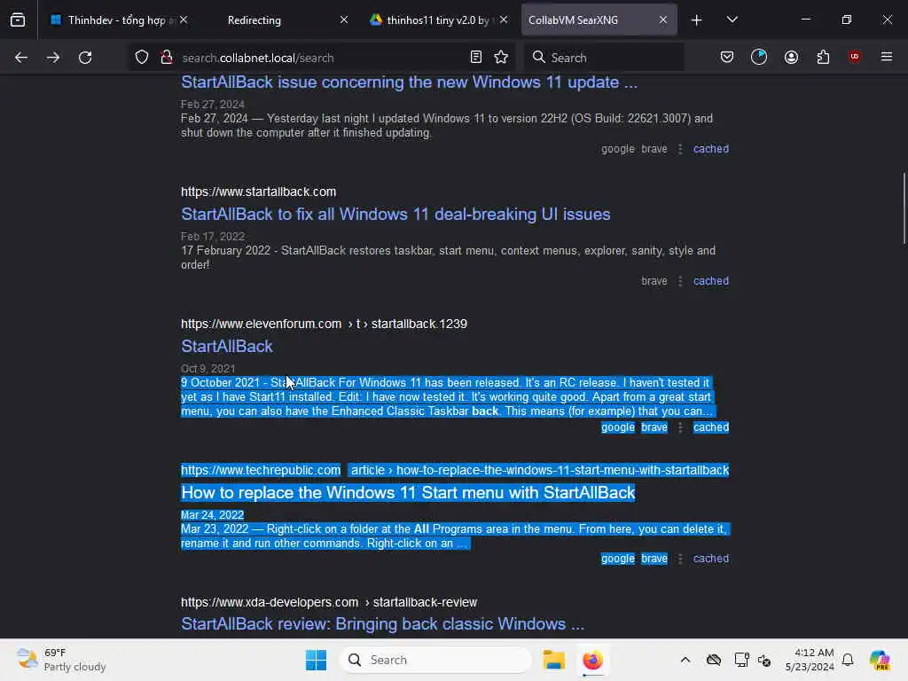Open the tracking protection shield icon
The width and height of the screenshot is (908, 681).
[x=142, y=58]
